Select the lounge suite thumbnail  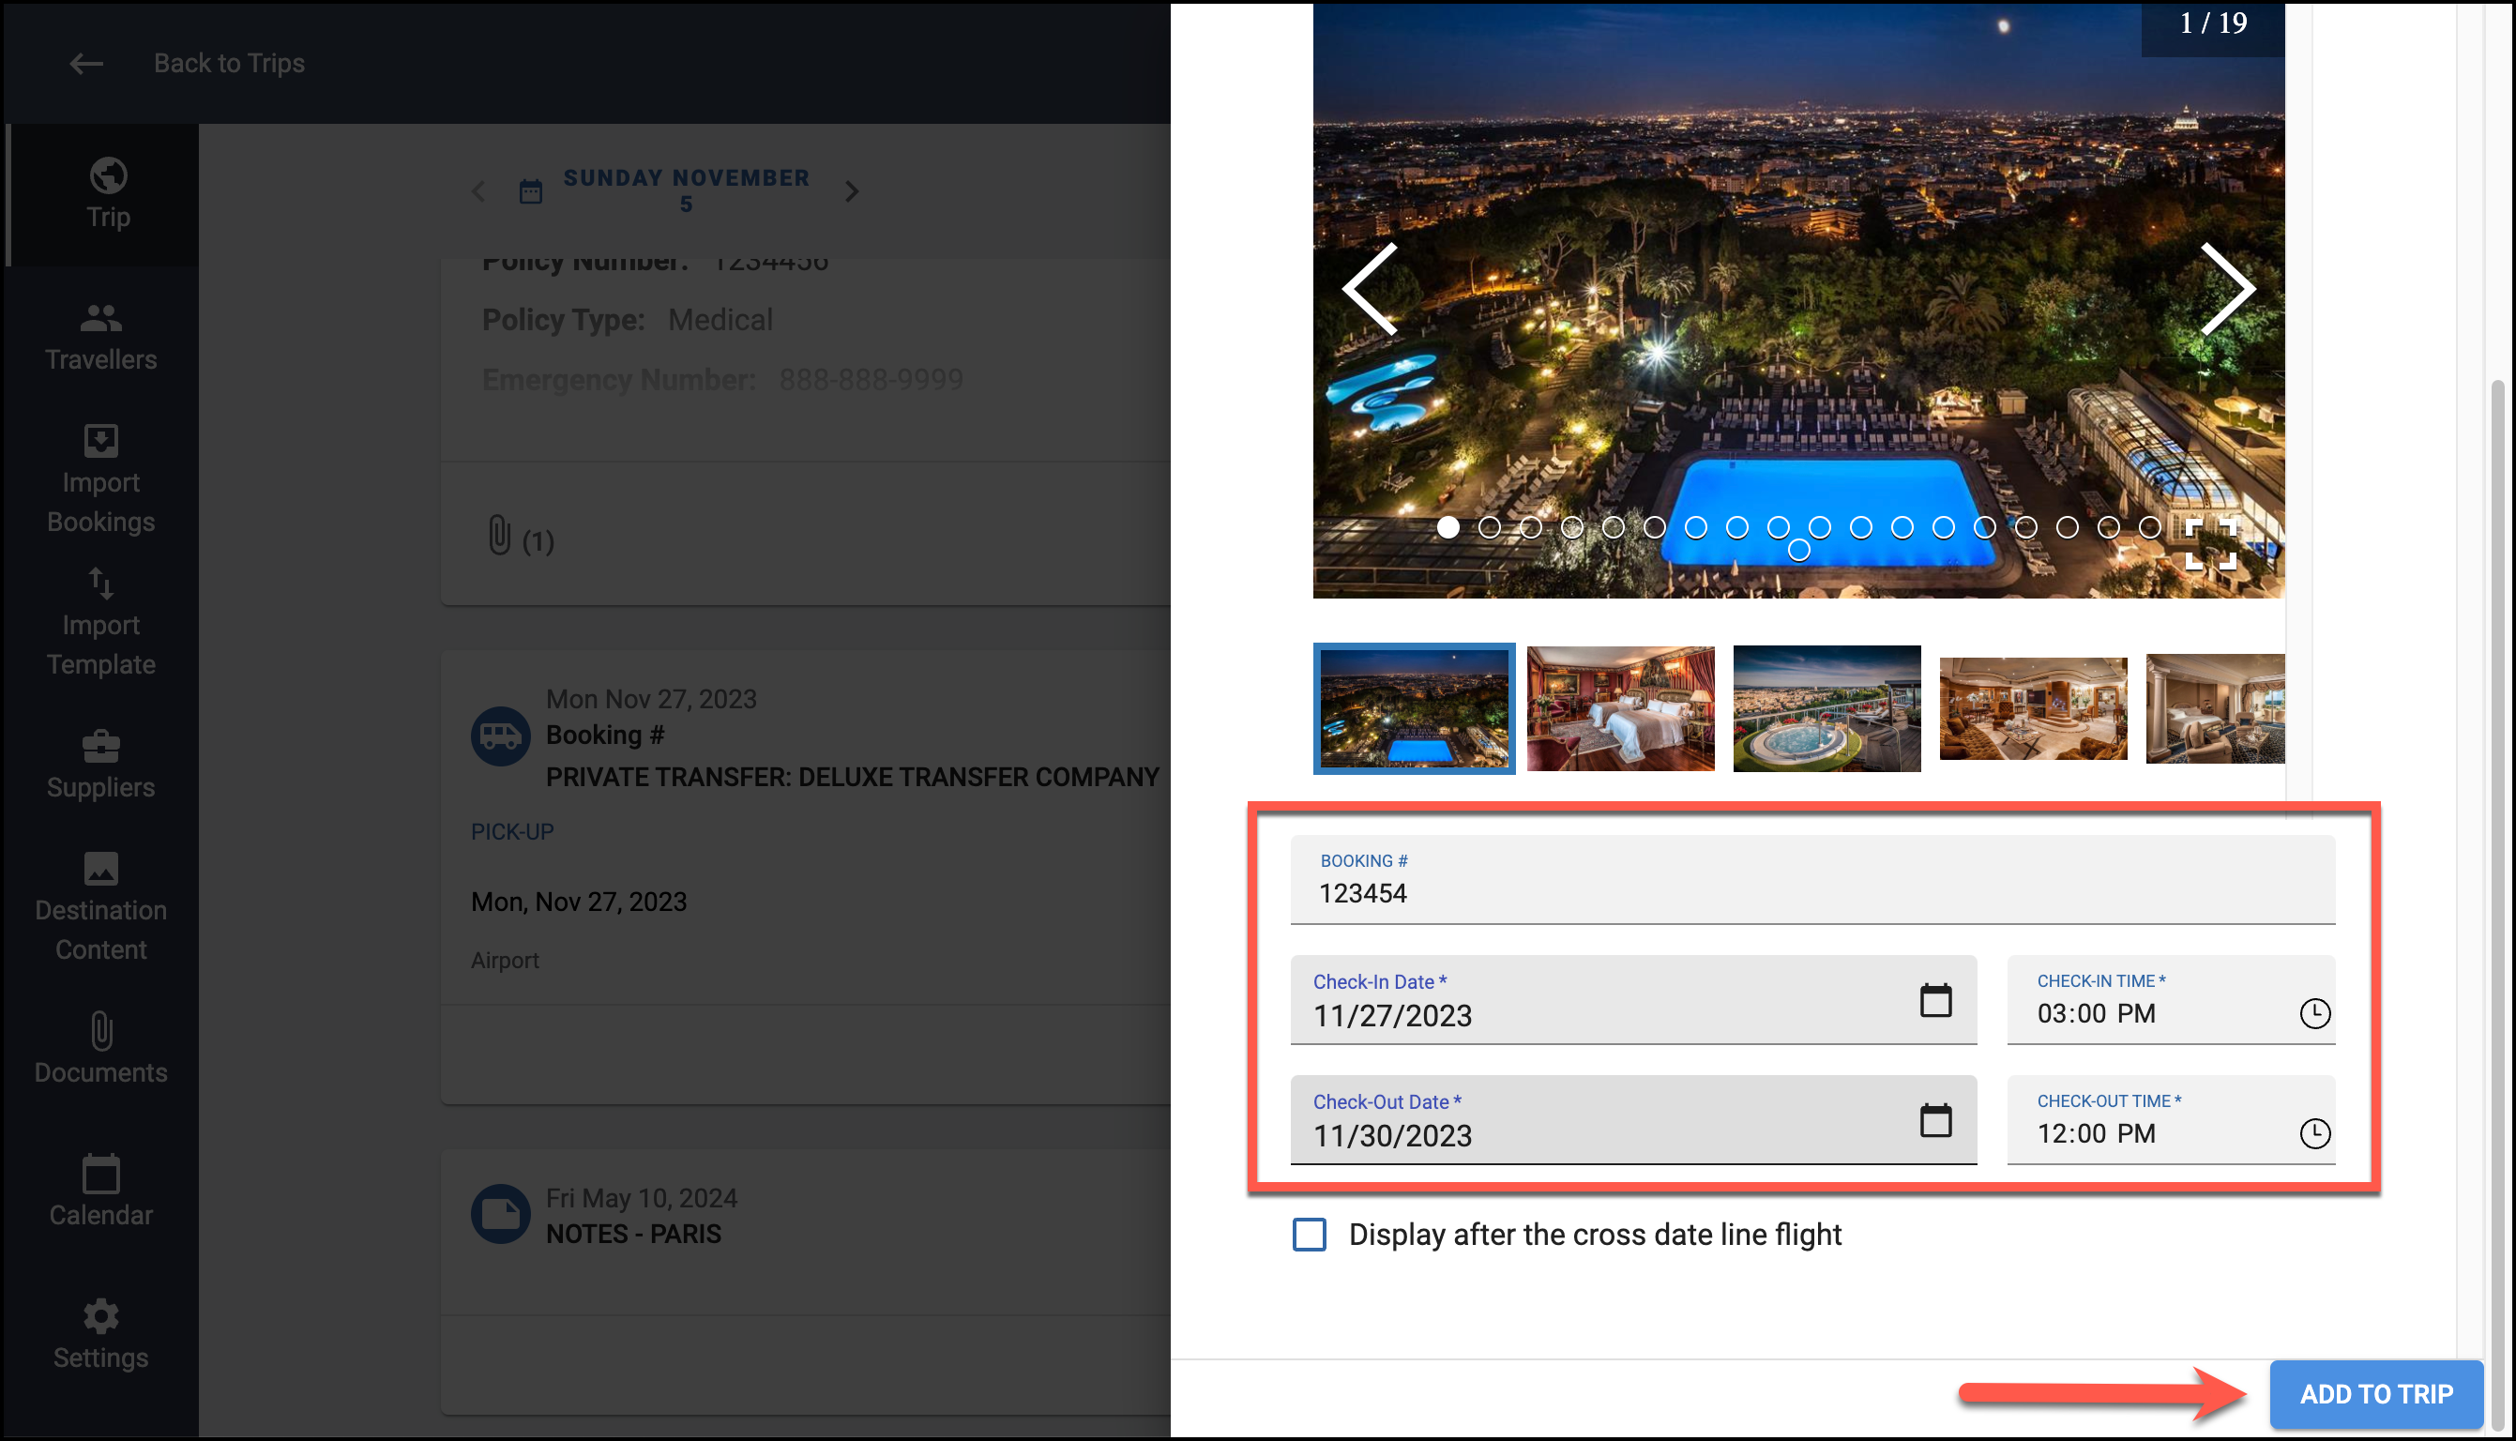tap(2033, 708)
